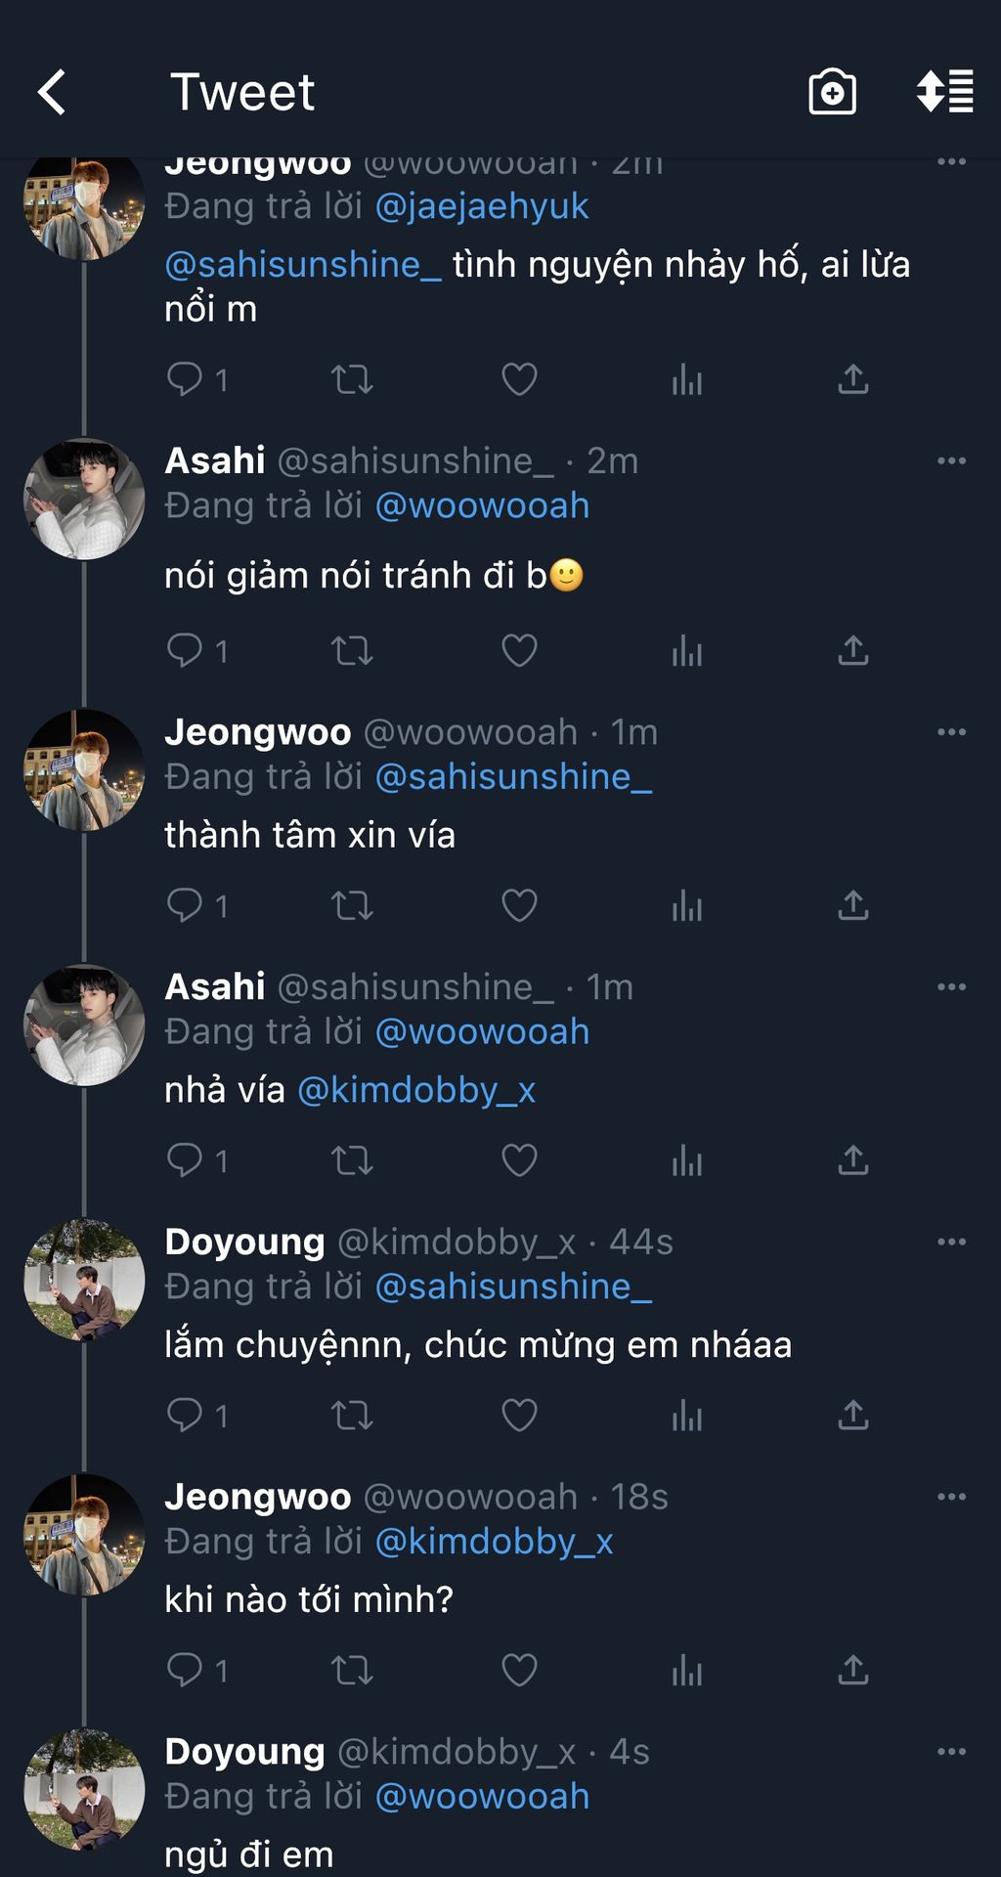
Task: Tap the camera icon in header
Action: pos(832,93)
